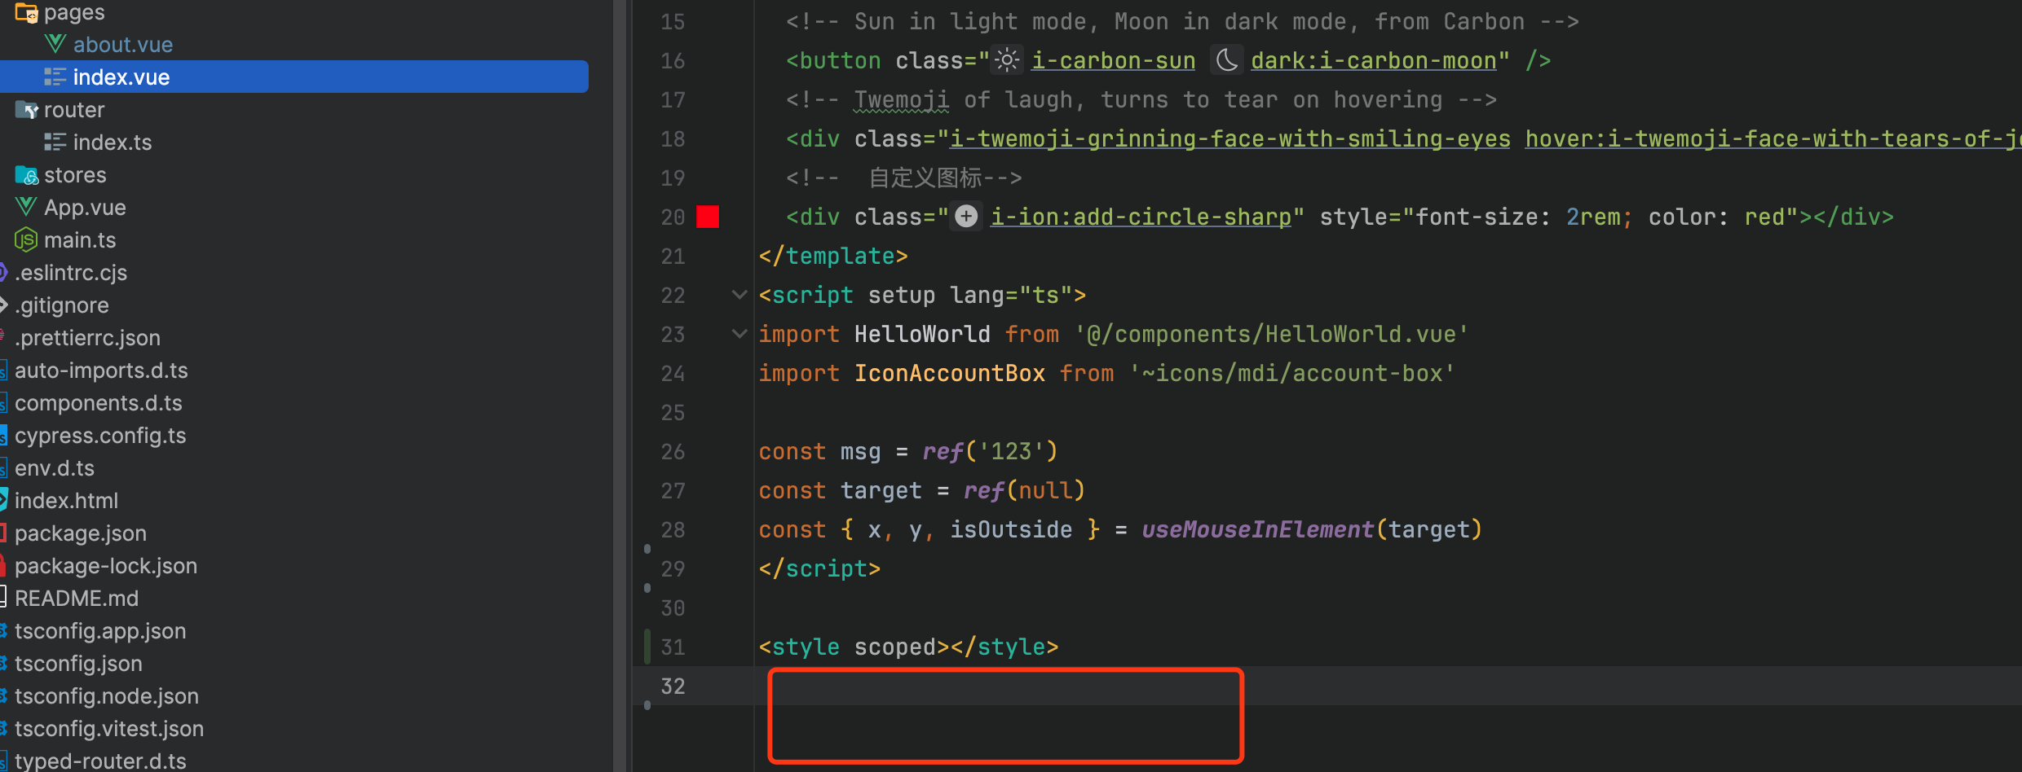Open typed-router.d.ts file
Viewport: 2022px width, 772px height.
(100, 760)
